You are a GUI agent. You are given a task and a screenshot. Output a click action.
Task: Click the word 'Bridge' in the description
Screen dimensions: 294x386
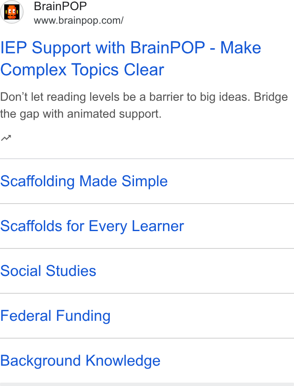pyautogui.click(x=271, y=97)
